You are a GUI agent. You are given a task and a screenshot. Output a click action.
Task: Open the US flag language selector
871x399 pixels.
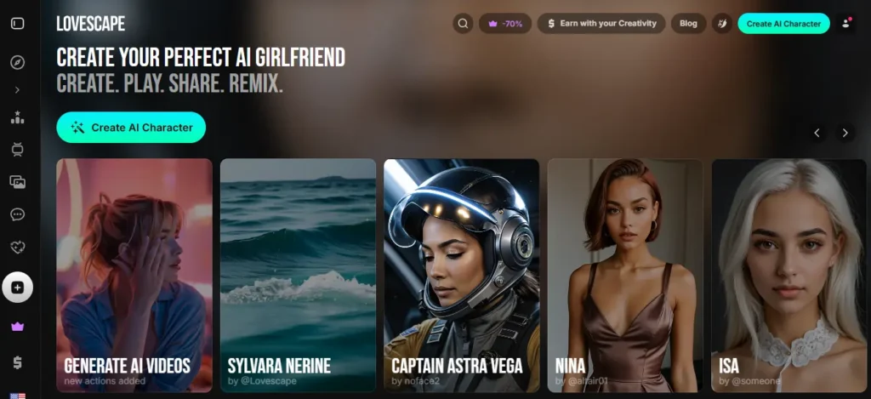[x=17, y=395]
